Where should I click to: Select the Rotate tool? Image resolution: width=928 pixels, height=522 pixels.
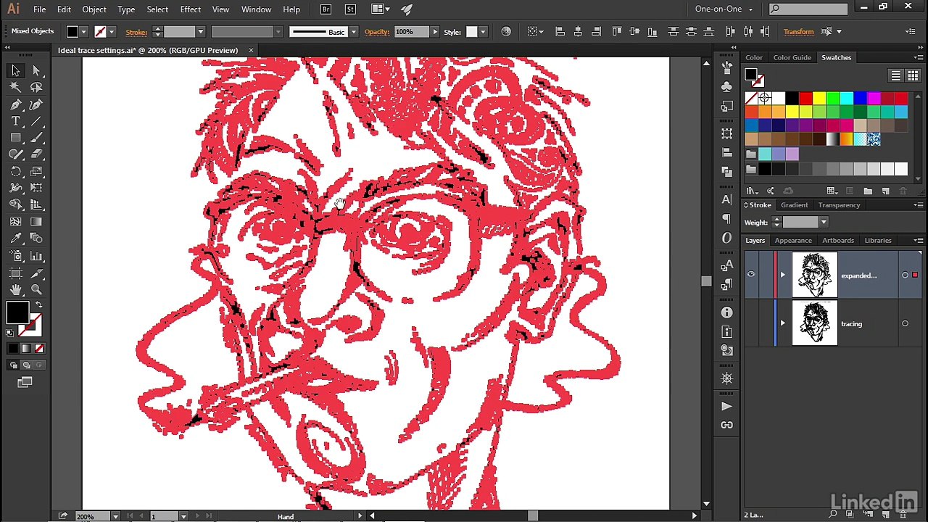(15, 172)
